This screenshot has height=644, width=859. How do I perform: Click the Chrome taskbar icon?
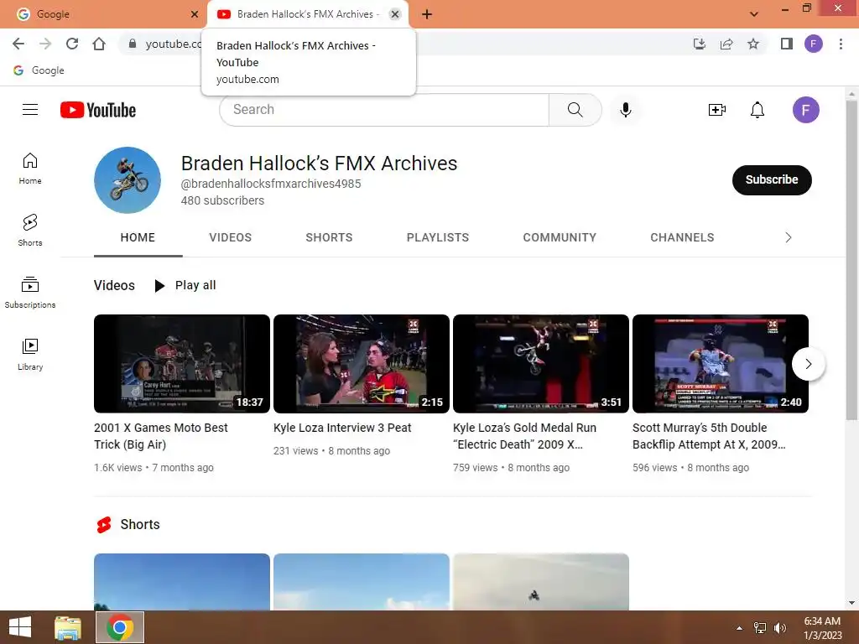tap(120, 627)
